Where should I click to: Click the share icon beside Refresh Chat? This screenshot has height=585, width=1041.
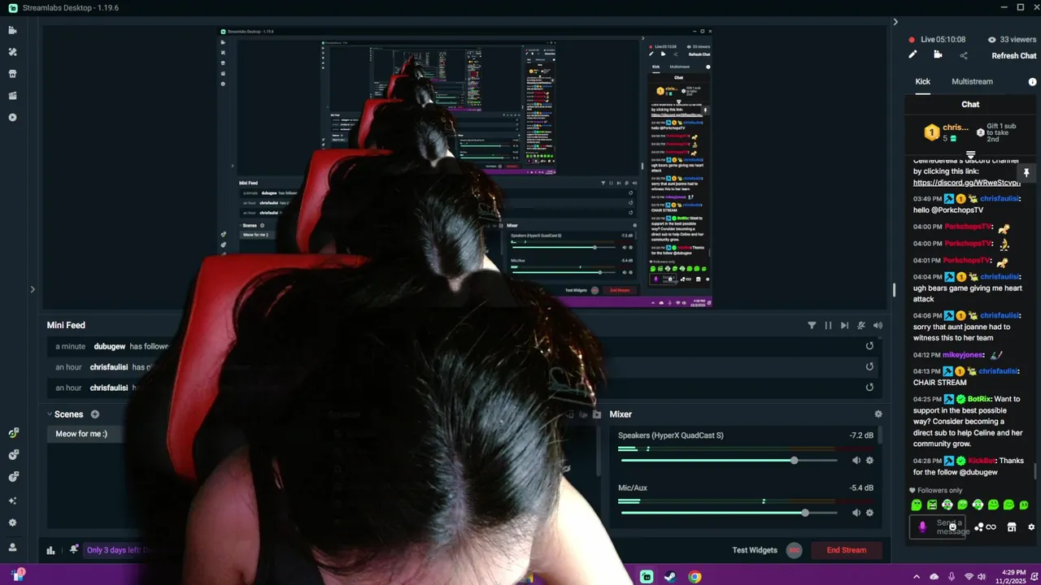pyautogui.click(x=964, y=56)
